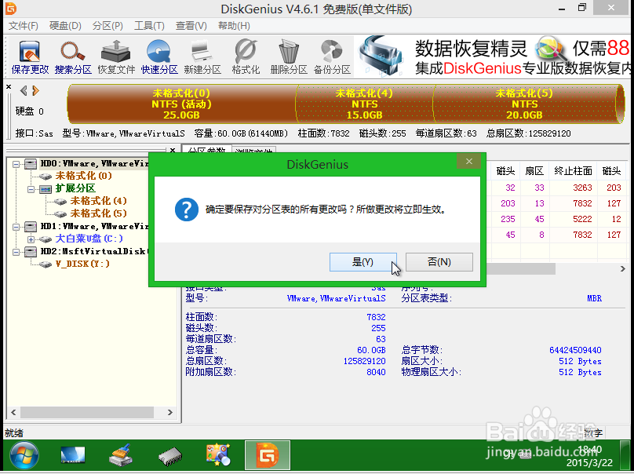Open the 帮助(H) menu
Image resolution: width=634 pixels, height=474 pixels.
(x=234, y=26)
